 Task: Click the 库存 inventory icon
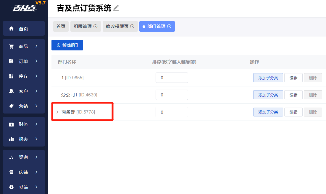12,76
